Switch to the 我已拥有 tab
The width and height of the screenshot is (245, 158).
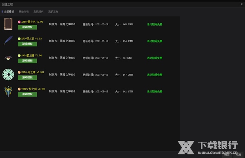(38, 11)
